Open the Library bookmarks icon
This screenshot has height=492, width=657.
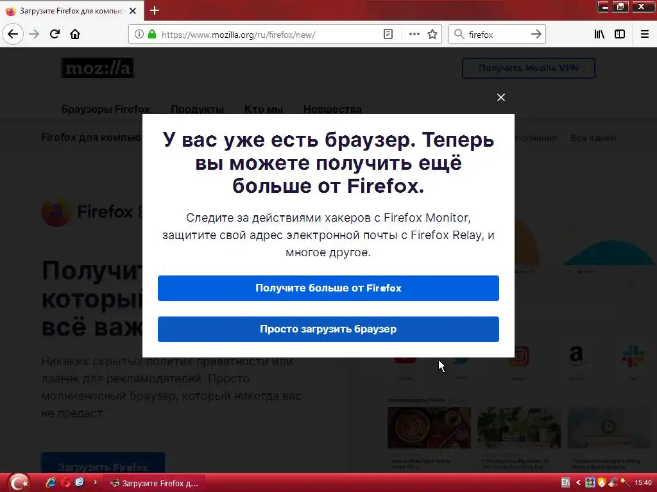tap(599, 34)
